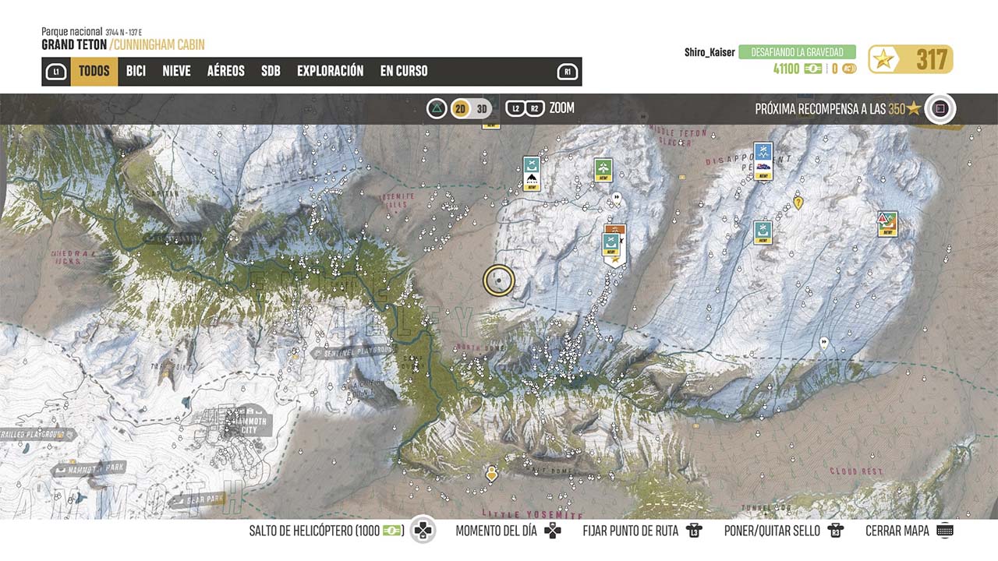Select the starred orange challenge marker stack
The width and height of the screenshot is (998, 561).
614,244
